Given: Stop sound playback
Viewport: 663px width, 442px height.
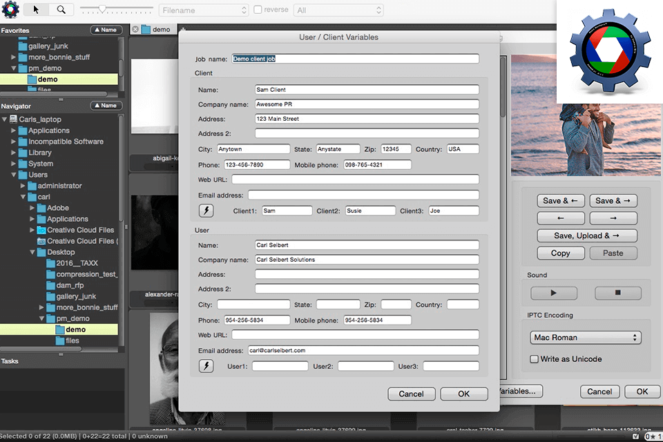Looking at the screenshot, I should tap(617, 293).
